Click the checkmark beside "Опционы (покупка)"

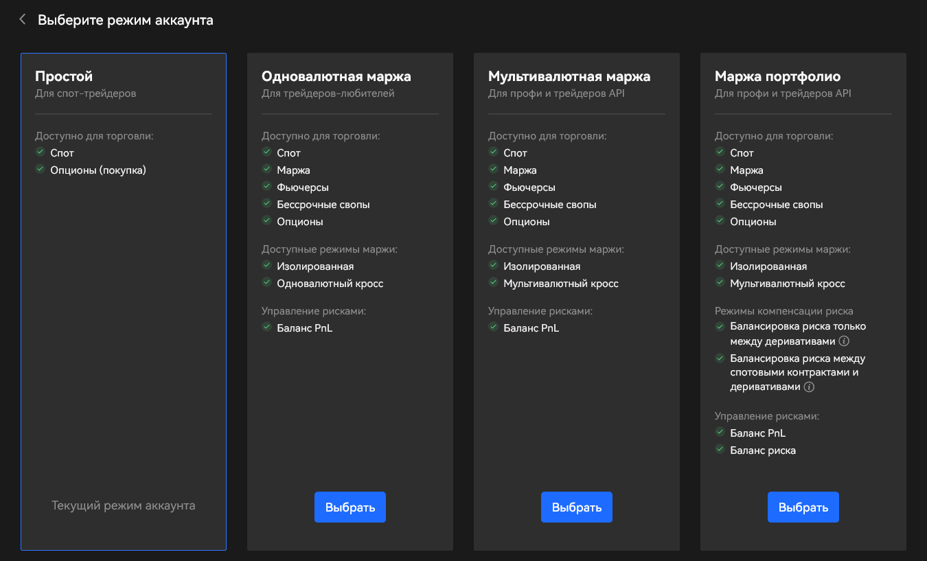40,170
